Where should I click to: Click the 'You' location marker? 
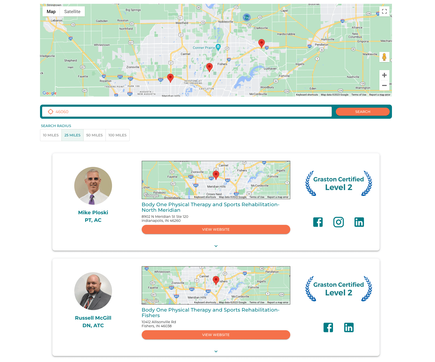click(x=247, y=17)
